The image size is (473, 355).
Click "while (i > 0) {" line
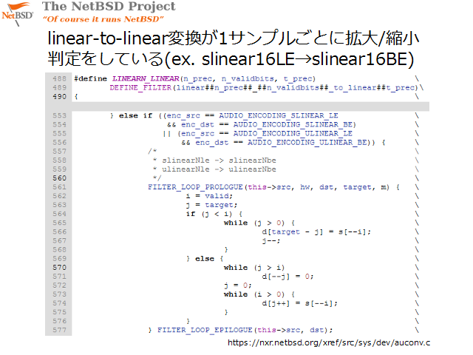click(259, 294)
